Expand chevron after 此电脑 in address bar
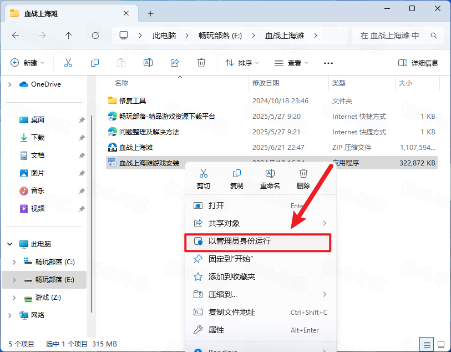The width and height of the screenshot is (451, 352). point(187,36)
